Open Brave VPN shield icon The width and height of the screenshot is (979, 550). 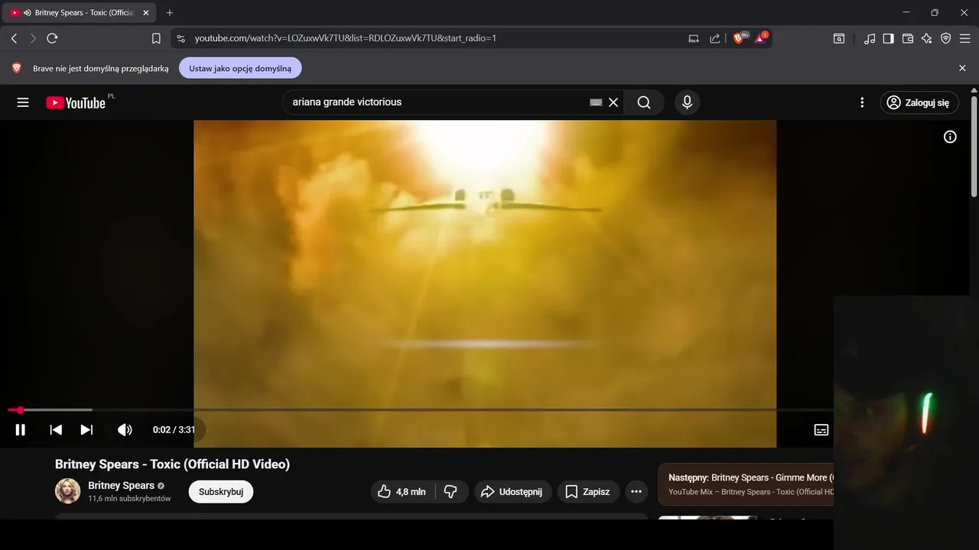(x=946, y=38)
